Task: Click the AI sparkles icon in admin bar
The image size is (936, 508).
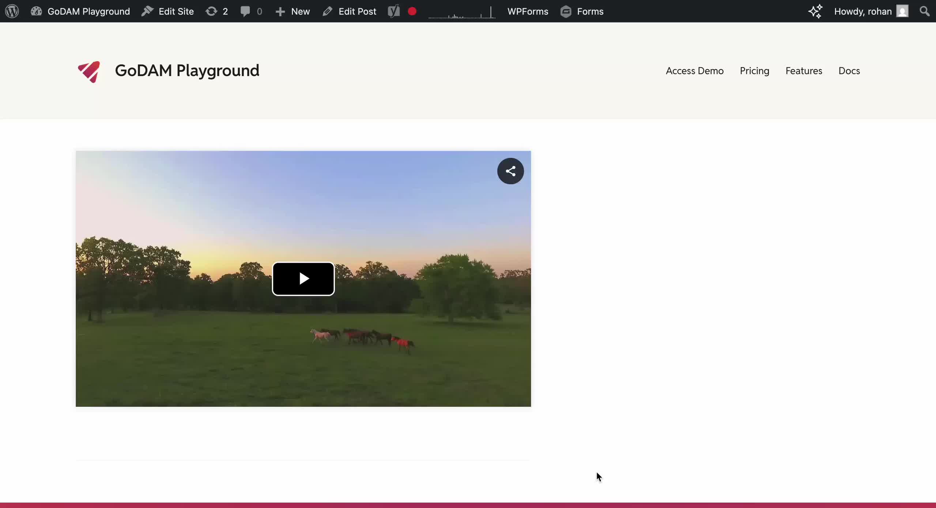Action: coord(815,11)
